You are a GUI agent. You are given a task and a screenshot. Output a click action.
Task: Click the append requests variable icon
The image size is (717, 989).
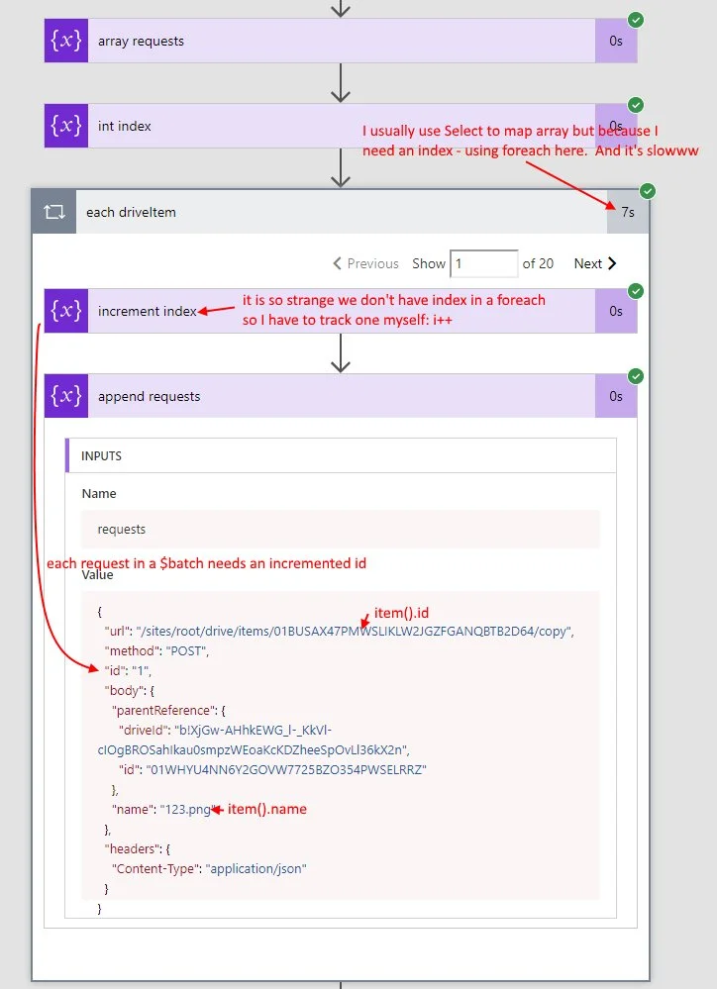pyautogui.click(x=66, y=396)
